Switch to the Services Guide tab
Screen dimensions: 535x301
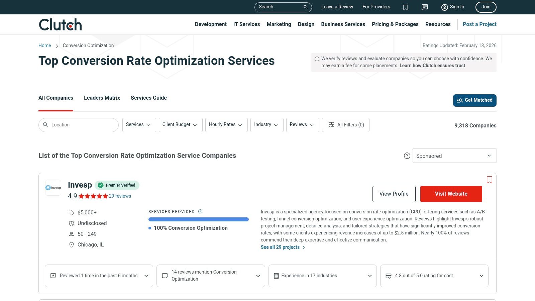point(149,98)
